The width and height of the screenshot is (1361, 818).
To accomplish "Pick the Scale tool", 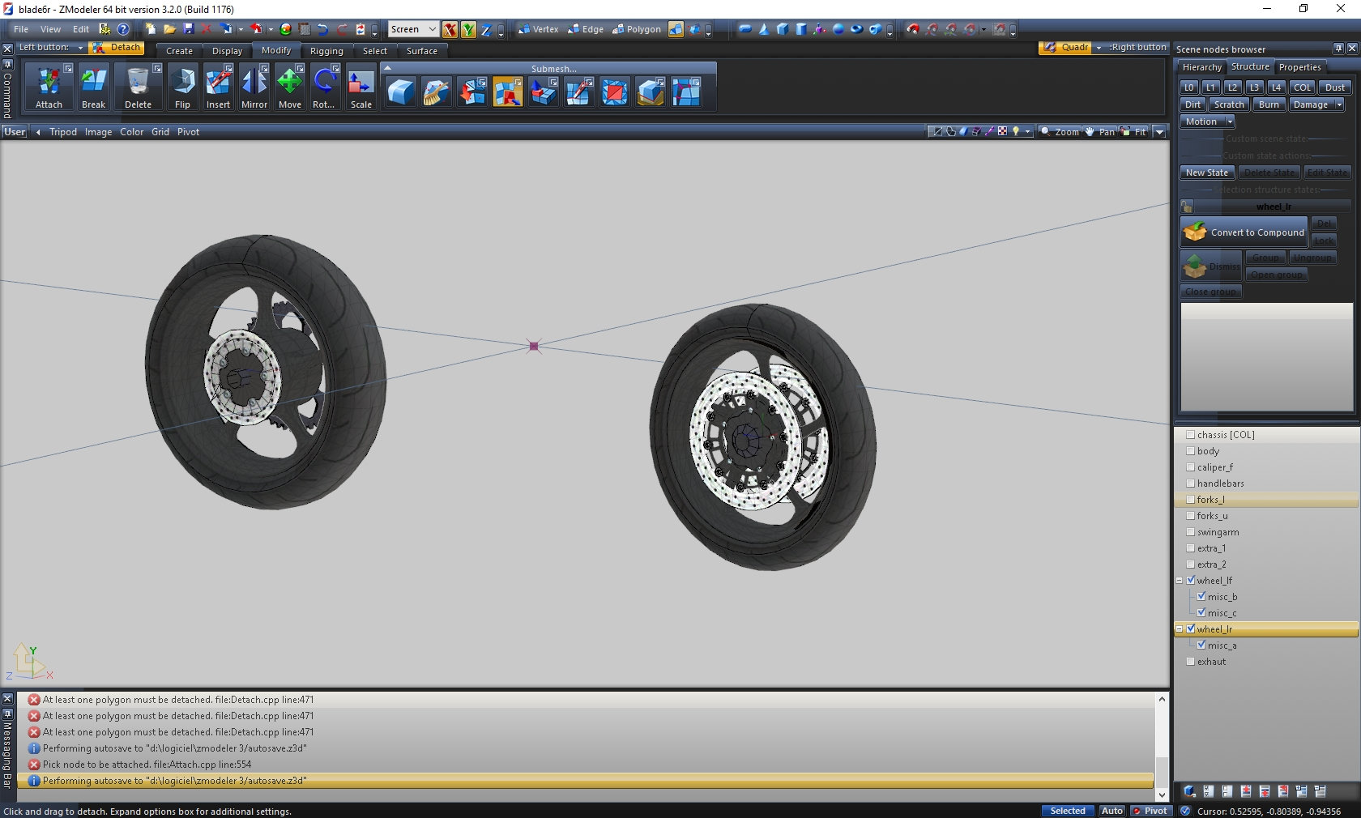I will click(361, 83).
